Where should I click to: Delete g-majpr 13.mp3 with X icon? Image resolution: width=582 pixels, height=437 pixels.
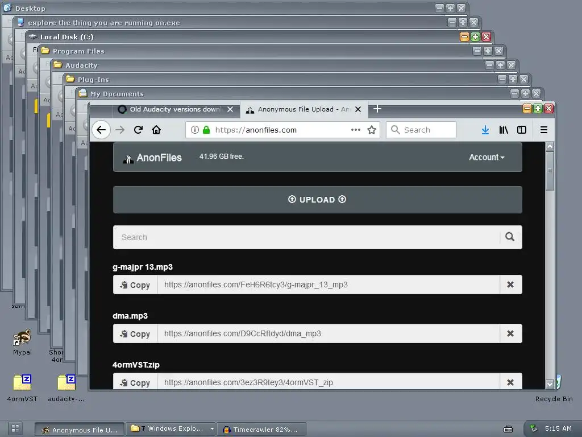click(x=510, y=285)
